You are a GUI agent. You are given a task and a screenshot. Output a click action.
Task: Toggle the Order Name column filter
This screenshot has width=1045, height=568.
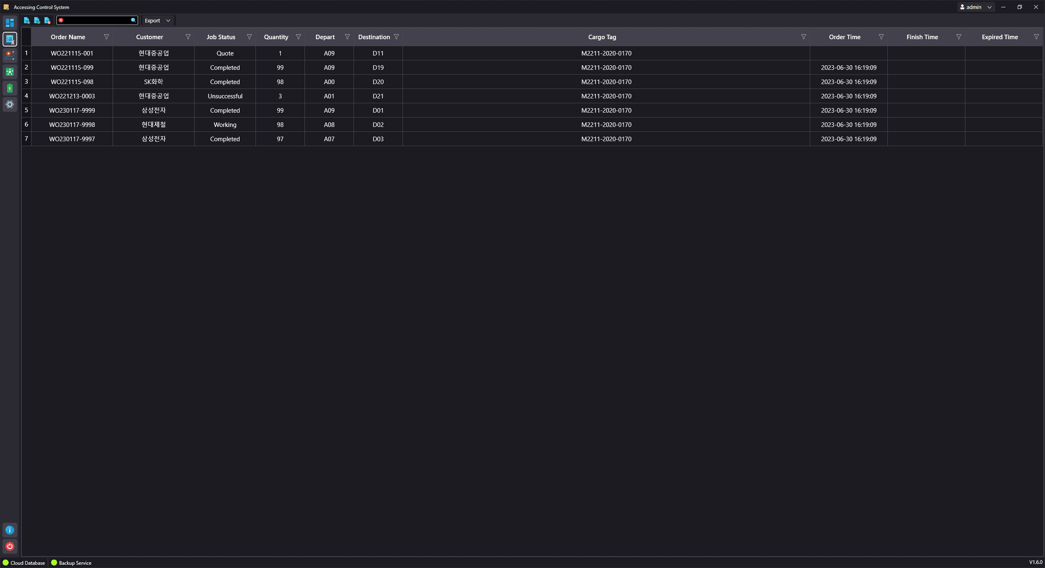coord(106,37)
